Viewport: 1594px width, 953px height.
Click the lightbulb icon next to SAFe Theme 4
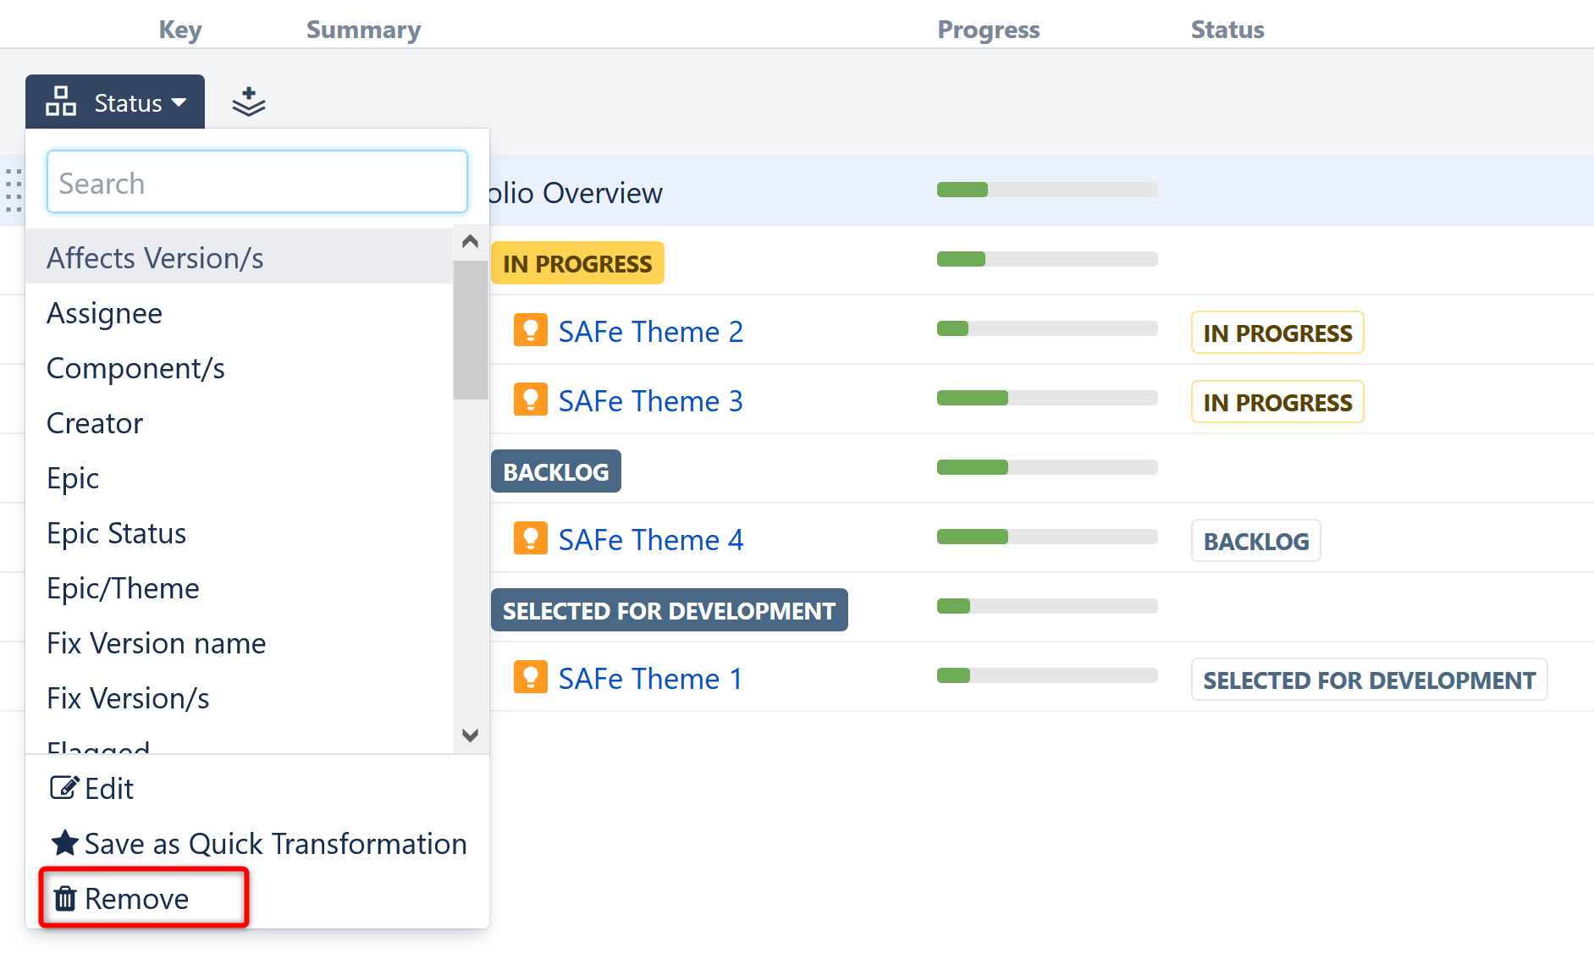click(x=530, y=538)
